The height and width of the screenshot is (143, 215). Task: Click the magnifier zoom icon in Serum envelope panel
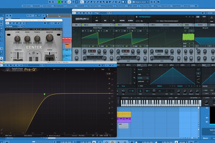click(134, 78)
